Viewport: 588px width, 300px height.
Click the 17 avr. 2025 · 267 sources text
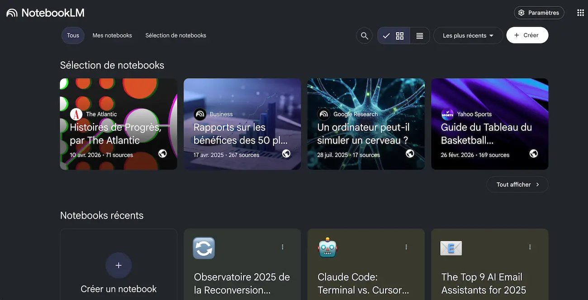[226, 155]
